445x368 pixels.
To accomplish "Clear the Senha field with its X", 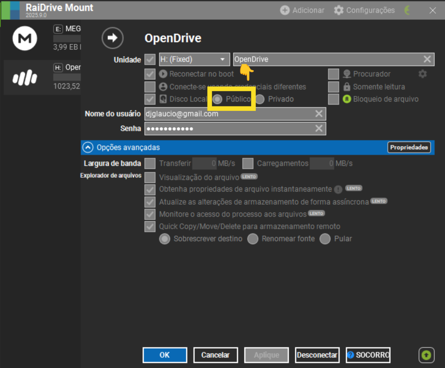I will click(x=319, y=128).
